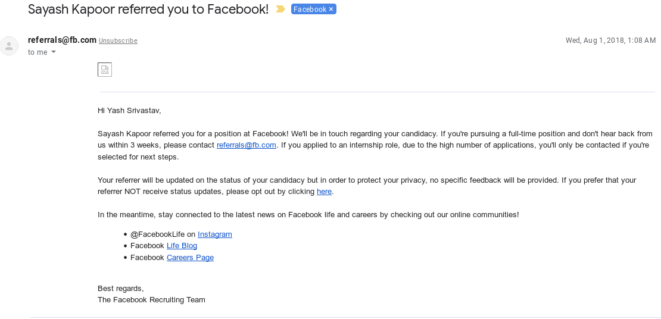Open the Careers Page link
The width and height of the screenshot is (661, 319).
[190, 258]
